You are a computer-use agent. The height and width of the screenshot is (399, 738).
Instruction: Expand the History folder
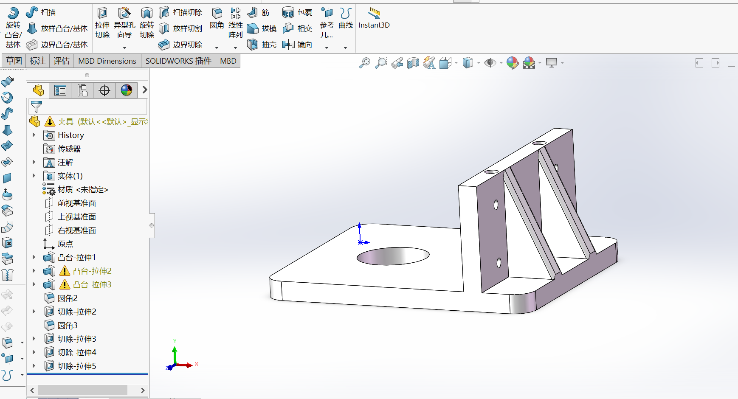pos(34,135)
